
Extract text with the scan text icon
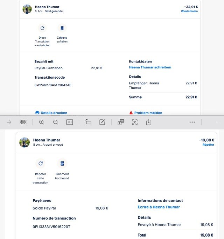135,122
